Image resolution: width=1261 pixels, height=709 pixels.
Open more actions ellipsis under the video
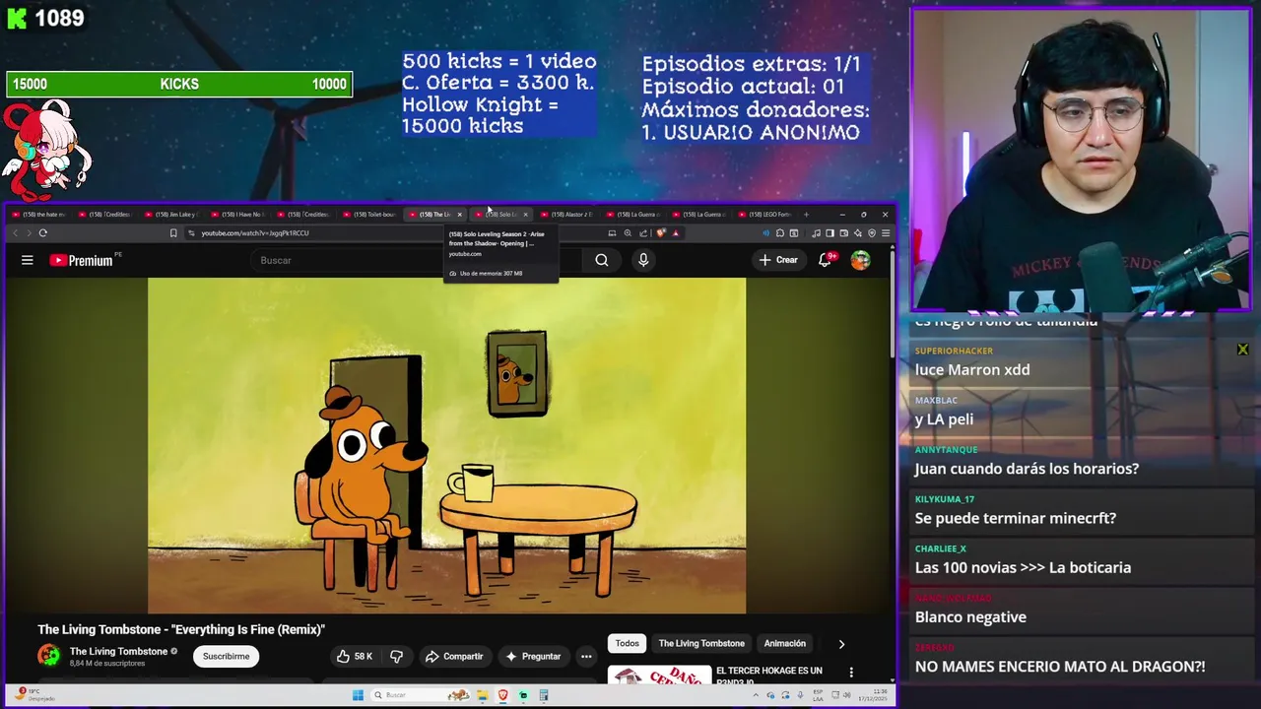[586, 656]
